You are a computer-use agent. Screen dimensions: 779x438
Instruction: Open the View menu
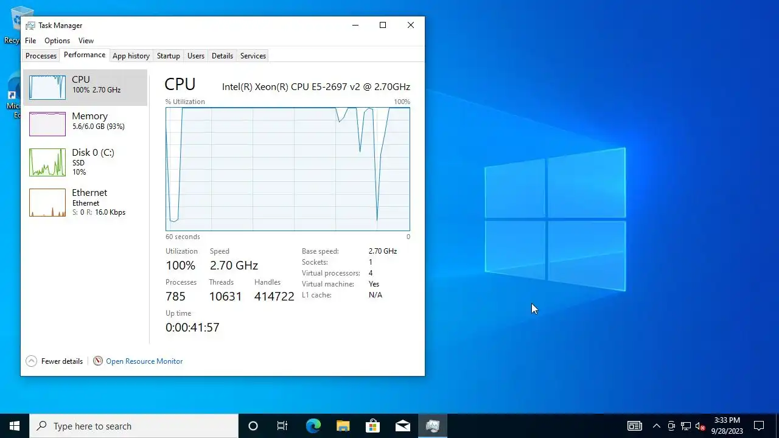pyautogui.click(x=86, y=41)
